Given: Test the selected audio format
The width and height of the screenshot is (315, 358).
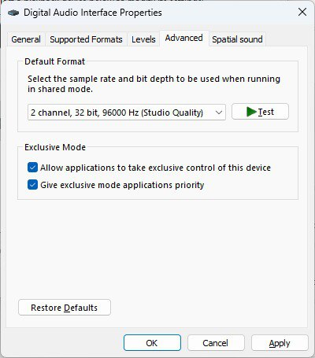Looking at the screenshot, I should 260,112.
